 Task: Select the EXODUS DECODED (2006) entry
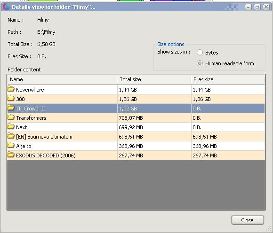click(x=46, y=155)
